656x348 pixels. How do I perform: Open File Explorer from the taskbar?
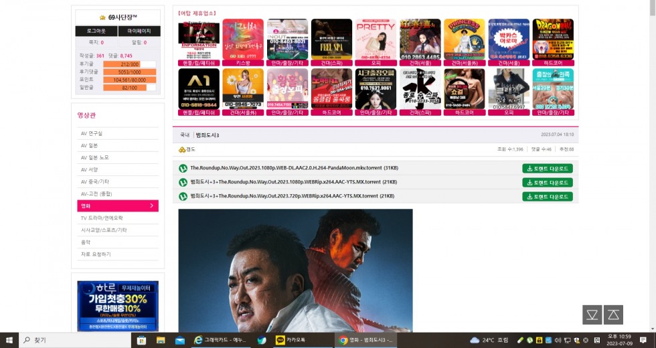click(x=161, y=340)
